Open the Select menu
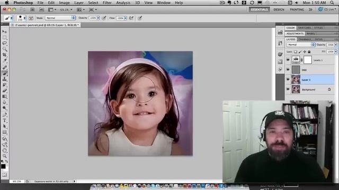 click(93, 3)
